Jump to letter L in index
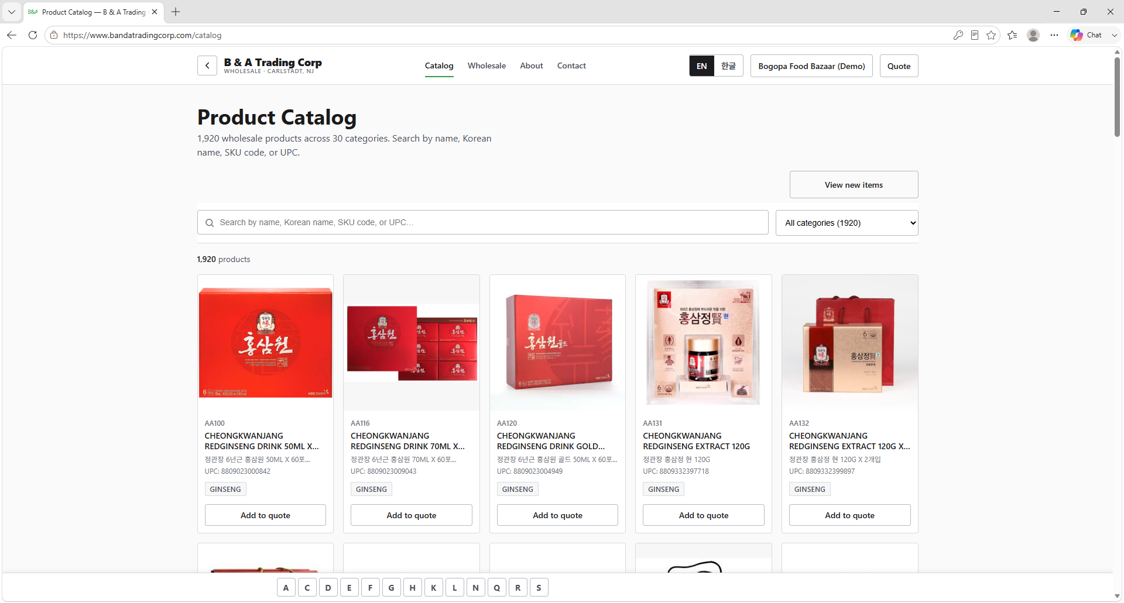 [454, 588]
